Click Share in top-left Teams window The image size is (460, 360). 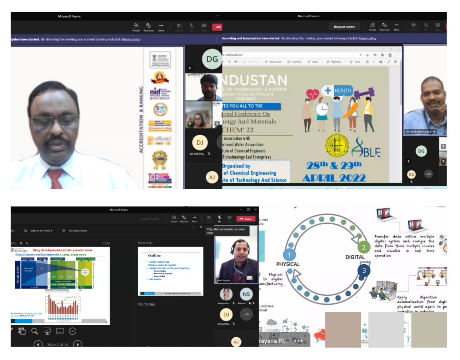204,27
